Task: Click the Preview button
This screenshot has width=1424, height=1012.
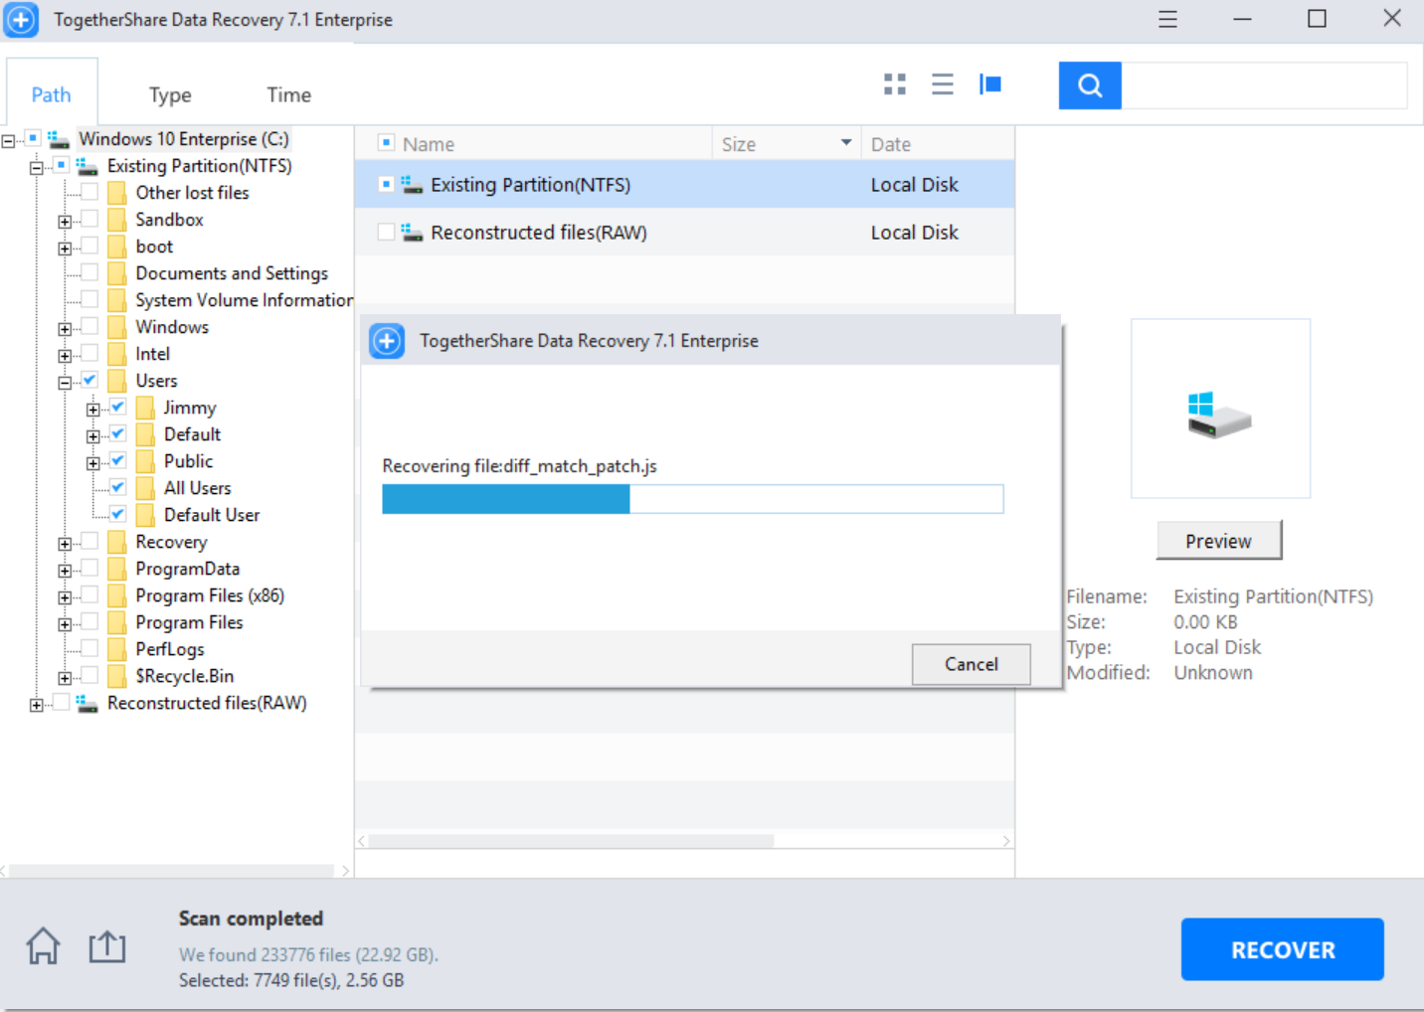Action: click(1219, 541)
